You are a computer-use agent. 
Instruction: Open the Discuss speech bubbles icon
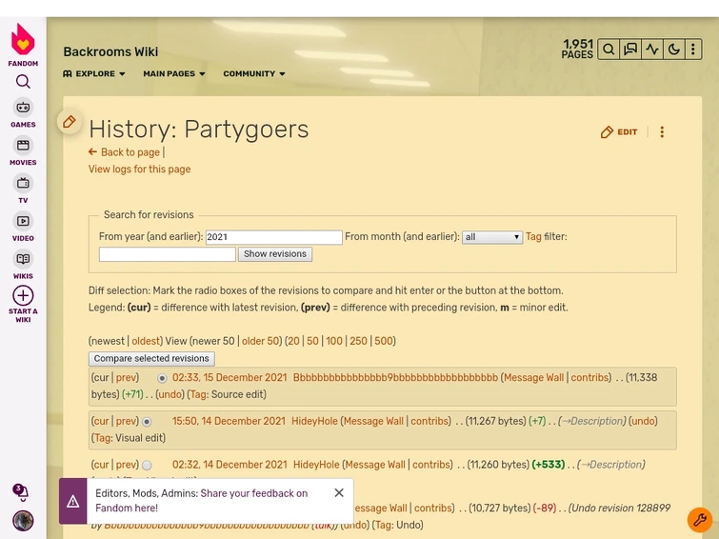click(630, 50)
